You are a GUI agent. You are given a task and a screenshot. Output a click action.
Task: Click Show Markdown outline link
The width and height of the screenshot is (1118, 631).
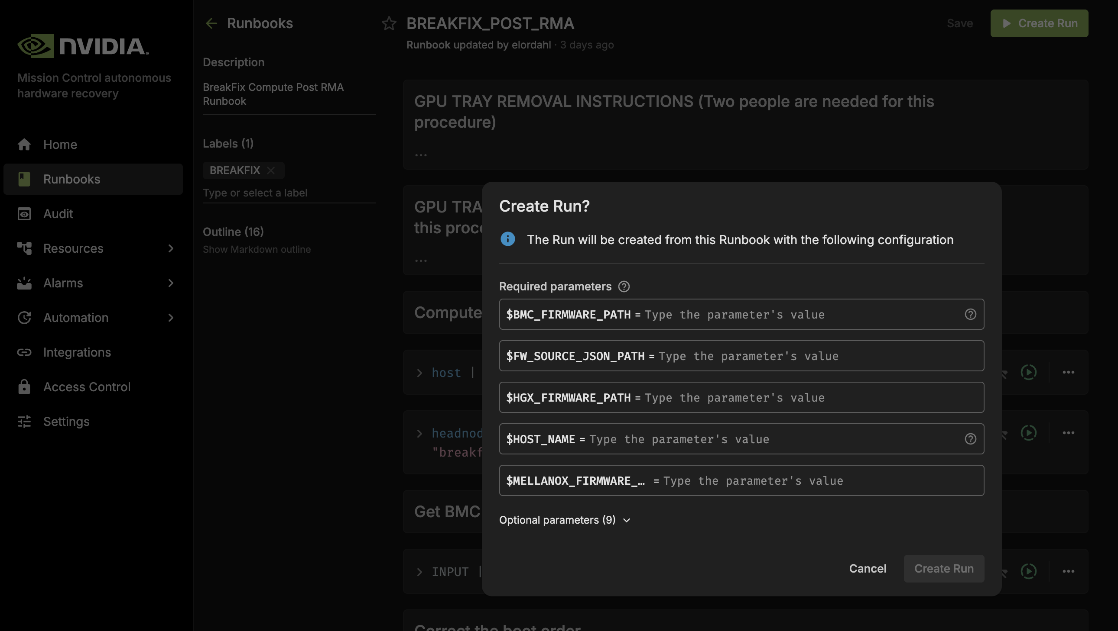click(x=257, y=249)
